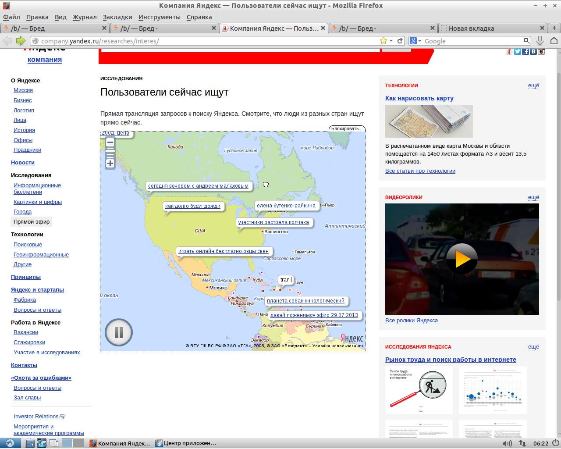Viewport: 561px width, 449px height.
Task: Play the Yandex video clip
Action: 462,259
